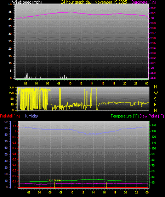This screenshot has width=165, height=197.
Task: Click the windspeed axis value 35
Action: [x=10, y=27]
